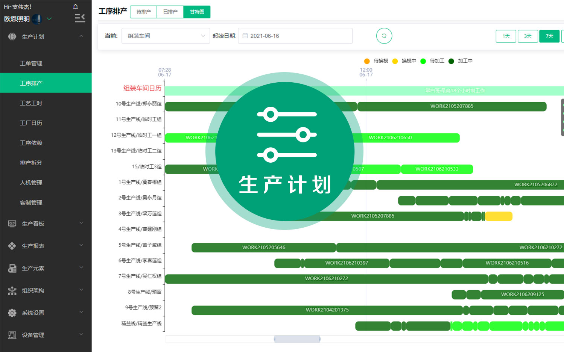This screenshot has height=352, width=564.
Task: Open 组织架构 via its sidebar icon
Action: pyautogui.click(x=12, y=290)
